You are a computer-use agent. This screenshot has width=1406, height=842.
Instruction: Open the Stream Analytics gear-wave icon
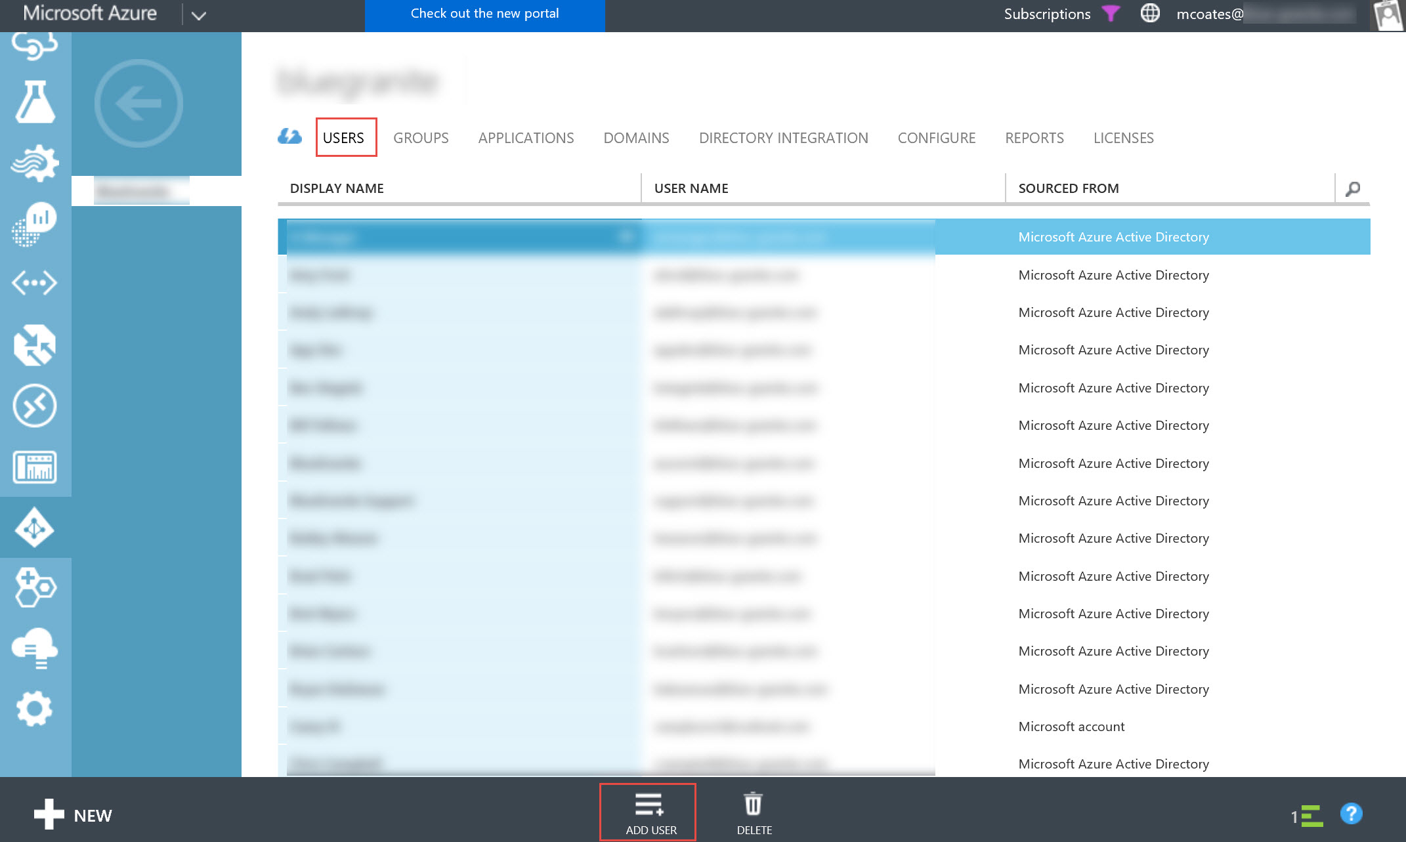click(35, 163)
